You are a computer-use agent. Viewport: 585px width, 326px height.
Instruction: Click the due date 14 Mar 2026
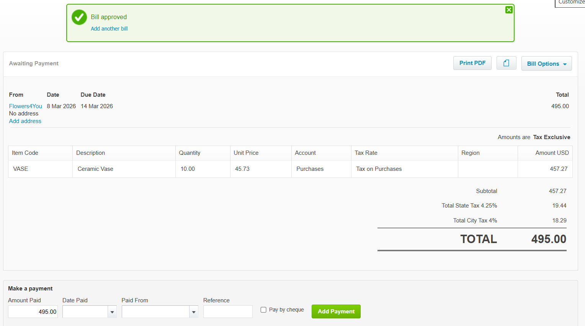point(97,106)
